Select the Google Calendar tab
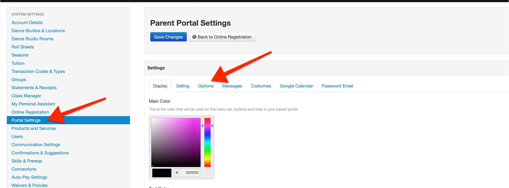This screenshot has width=509, height=188. coord(296,86)
